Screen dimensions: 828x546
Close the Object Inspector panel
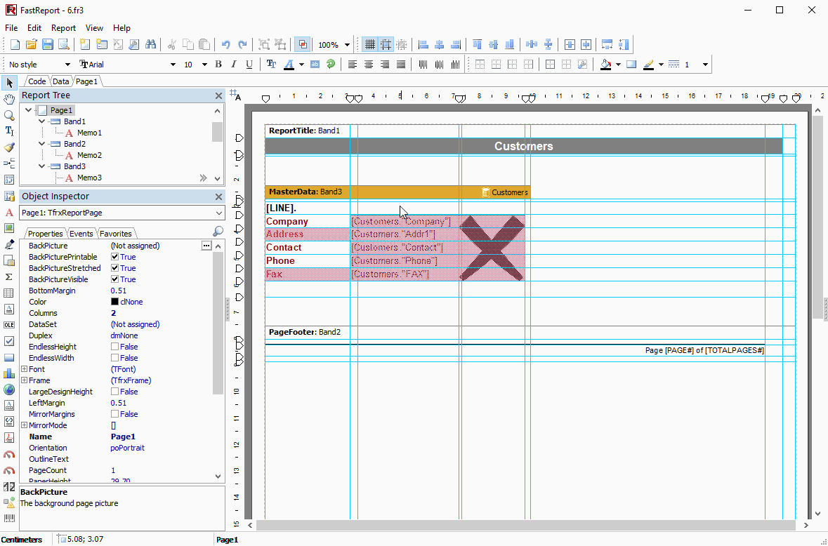click(218, 197)
